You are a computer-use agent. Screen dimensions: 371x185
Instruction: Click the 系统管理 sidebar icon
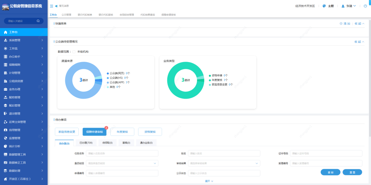click(x=6, y=40)
